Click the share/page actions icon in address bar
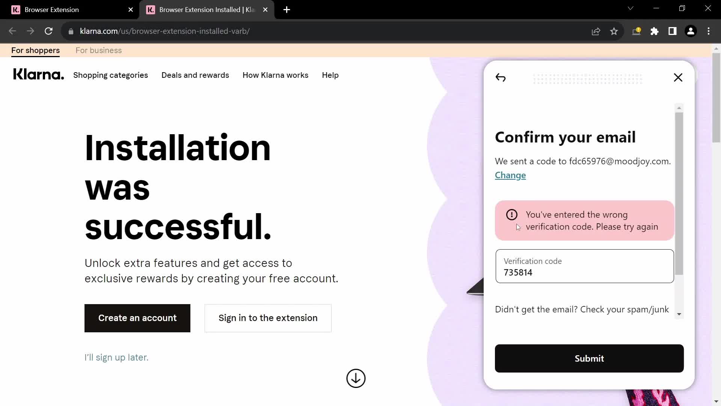Image resolution: width=721 pixels, height=406 pixels. click(x=596, y=31)
